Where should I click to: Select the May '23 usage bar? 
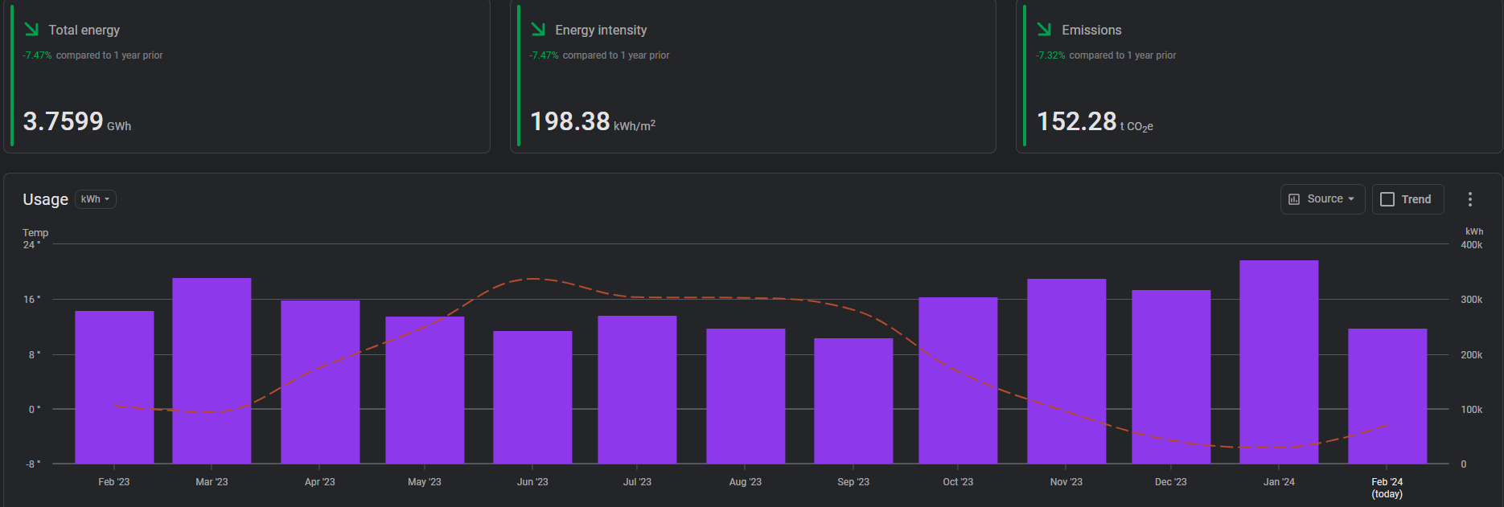(x=425, y=390)
